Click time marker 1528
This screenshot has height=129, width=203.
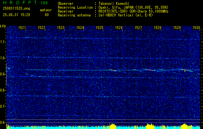(x=158, y=28)
